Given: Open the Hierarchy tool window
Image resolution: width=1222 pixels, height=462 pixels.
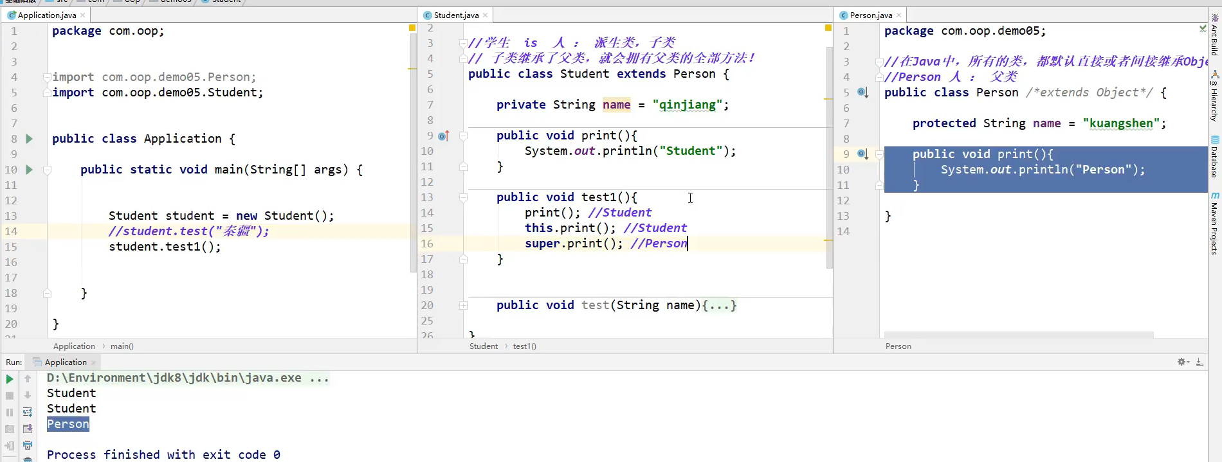Looking at the screenshot, I should [1215, 96].
